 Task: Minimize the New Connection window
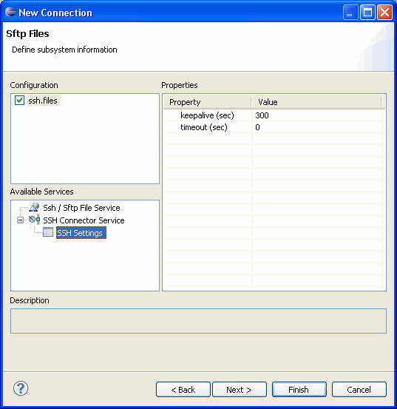pyautogui.click(x=350, y=13)
